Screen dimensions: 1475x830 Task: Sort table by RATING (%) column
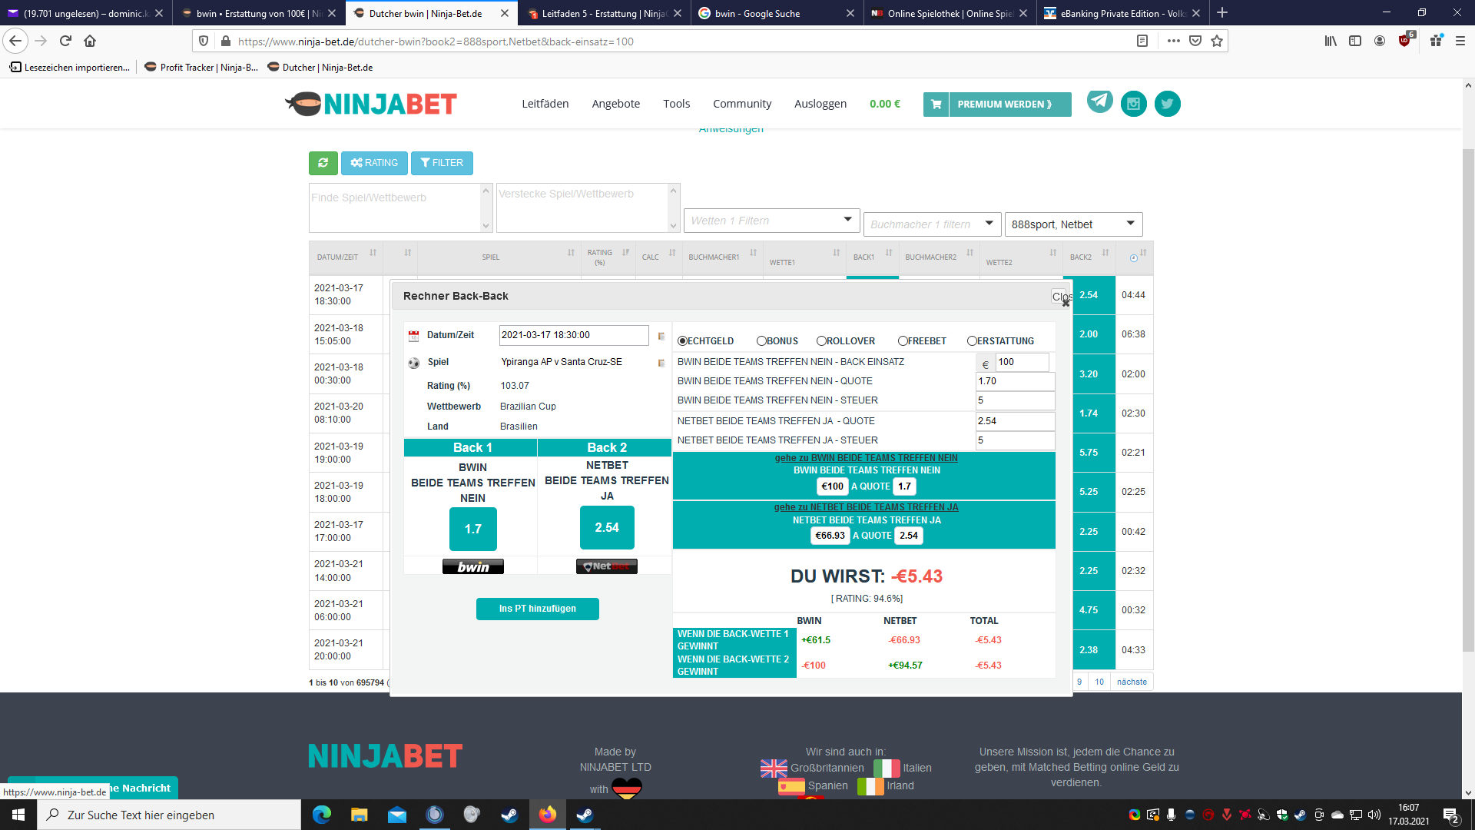pos(608,257)
